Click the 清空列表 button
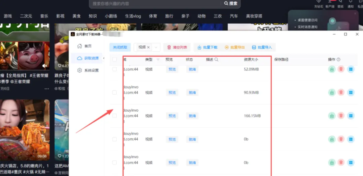363x176 pixels. [177, 47]
